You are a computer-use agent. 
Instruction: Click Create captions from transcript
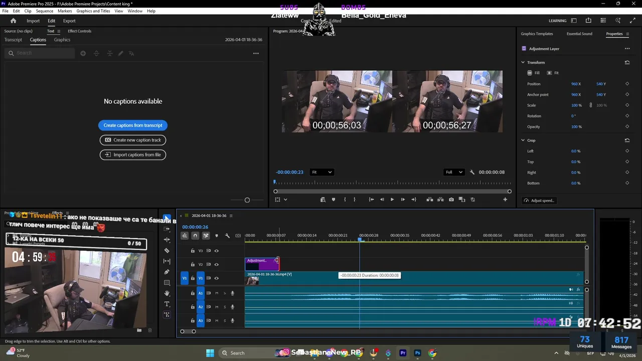coord(133,125)
